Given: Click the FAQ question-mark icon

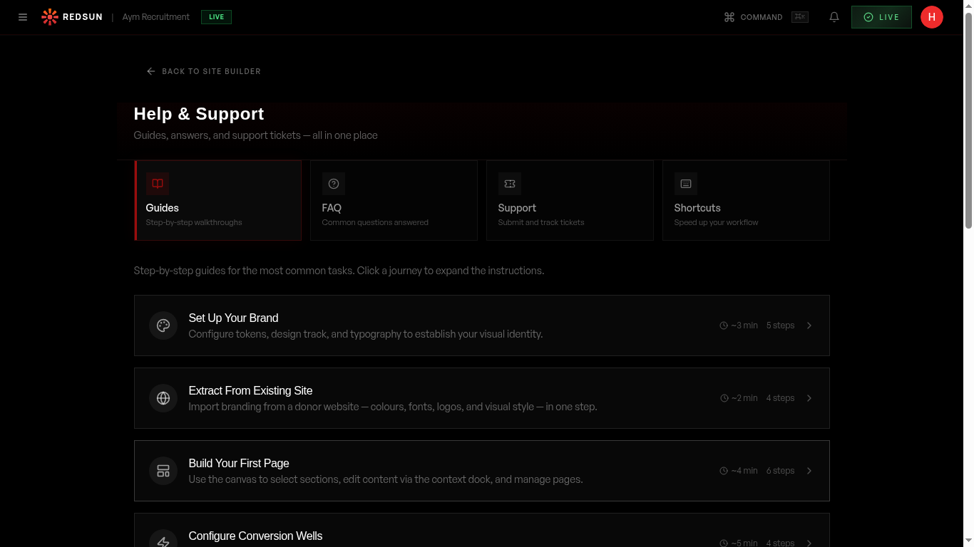Looking at the screenshot, I should coord(333,184).
